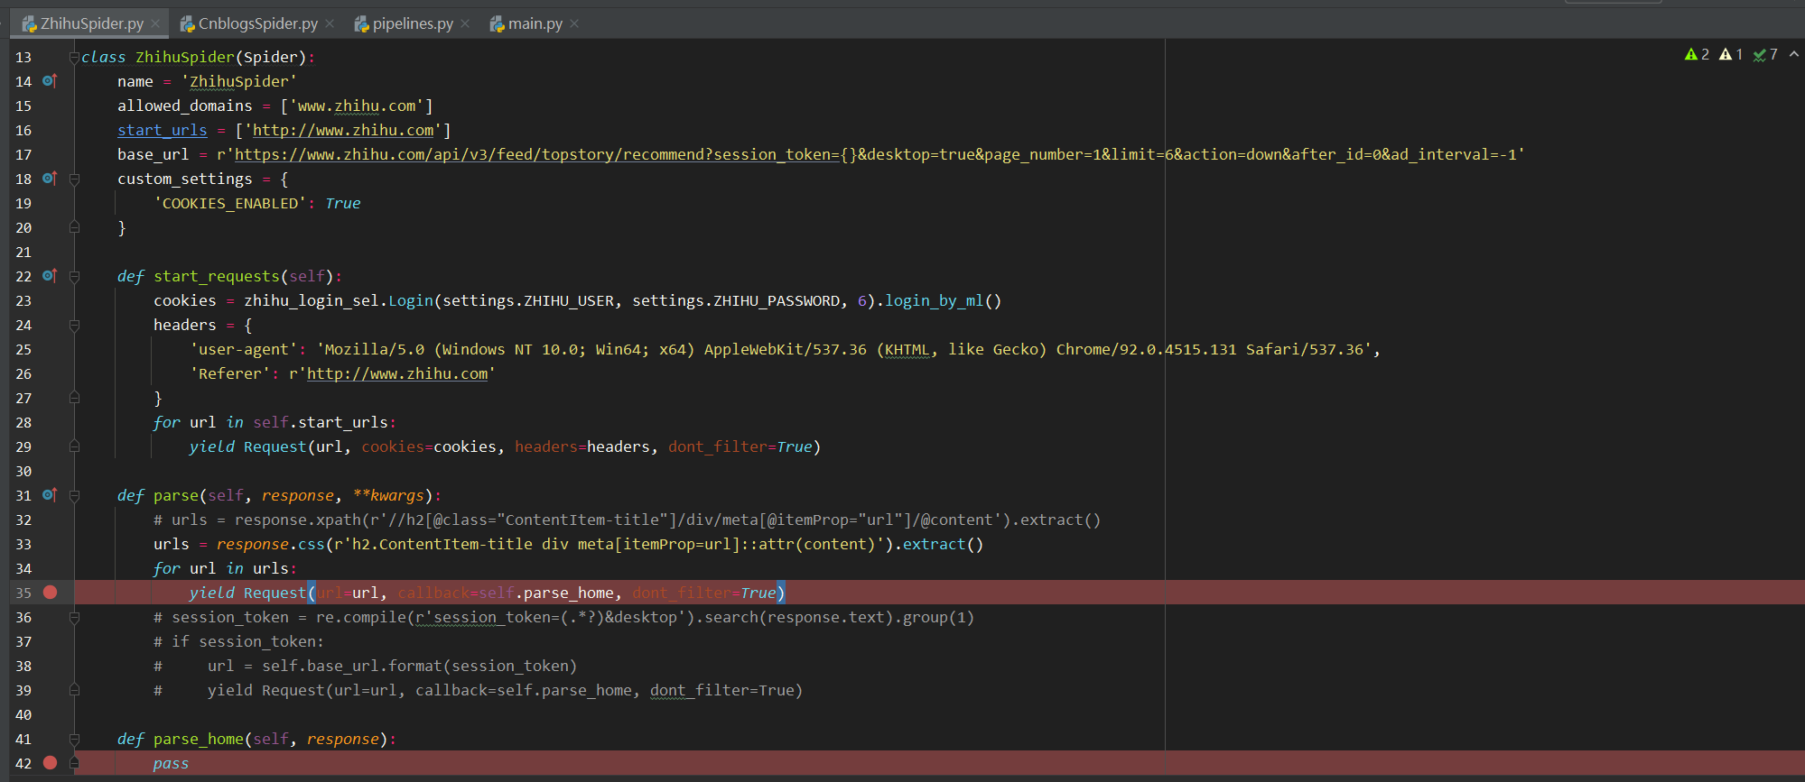1805x782 pixels.
Task: Open the http://www.zhihu.com link in start_urls
Action: point(343,130)
